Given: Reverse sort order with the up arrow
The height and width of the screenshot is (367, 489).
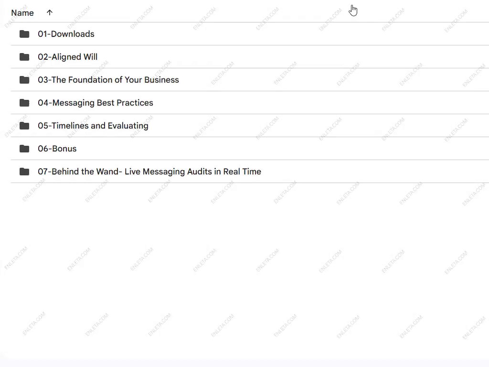Looking at the screenshot, I should pyautogui.click(x=50, y=13).
